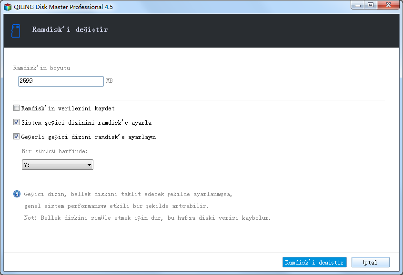Click the line starting "genel sistem performansını"
403x275 pixels.
116,206
